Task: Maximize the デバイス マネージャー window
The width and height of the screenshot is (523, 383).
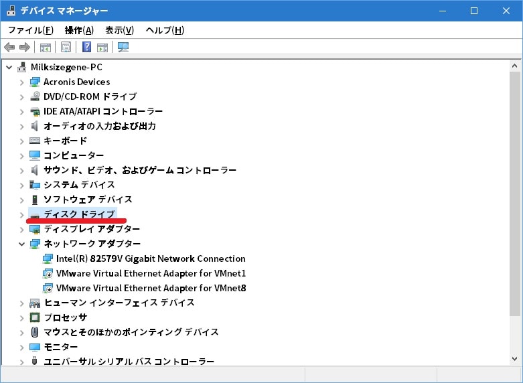Action: 474,11
